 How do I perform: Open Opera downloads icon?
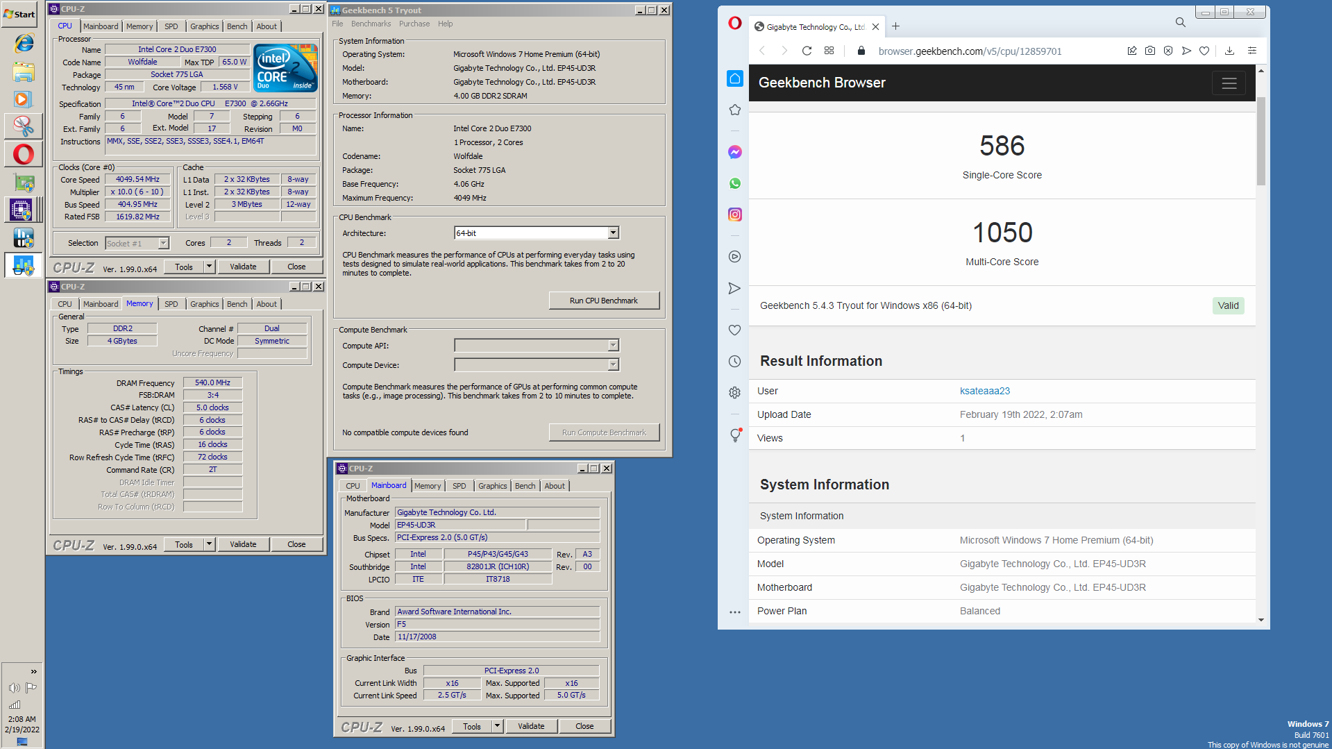point(1229,51)
